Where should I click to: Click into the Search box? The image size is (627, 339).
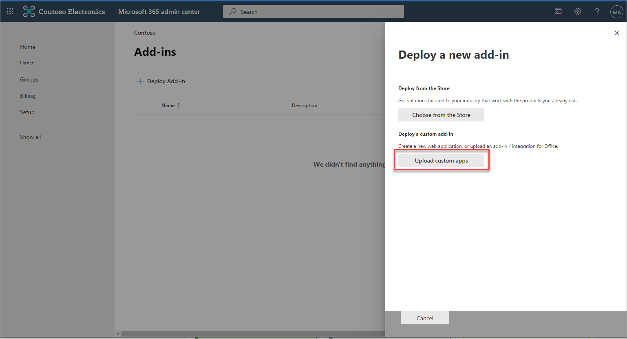pyautogui.click(x=313, y=12)
